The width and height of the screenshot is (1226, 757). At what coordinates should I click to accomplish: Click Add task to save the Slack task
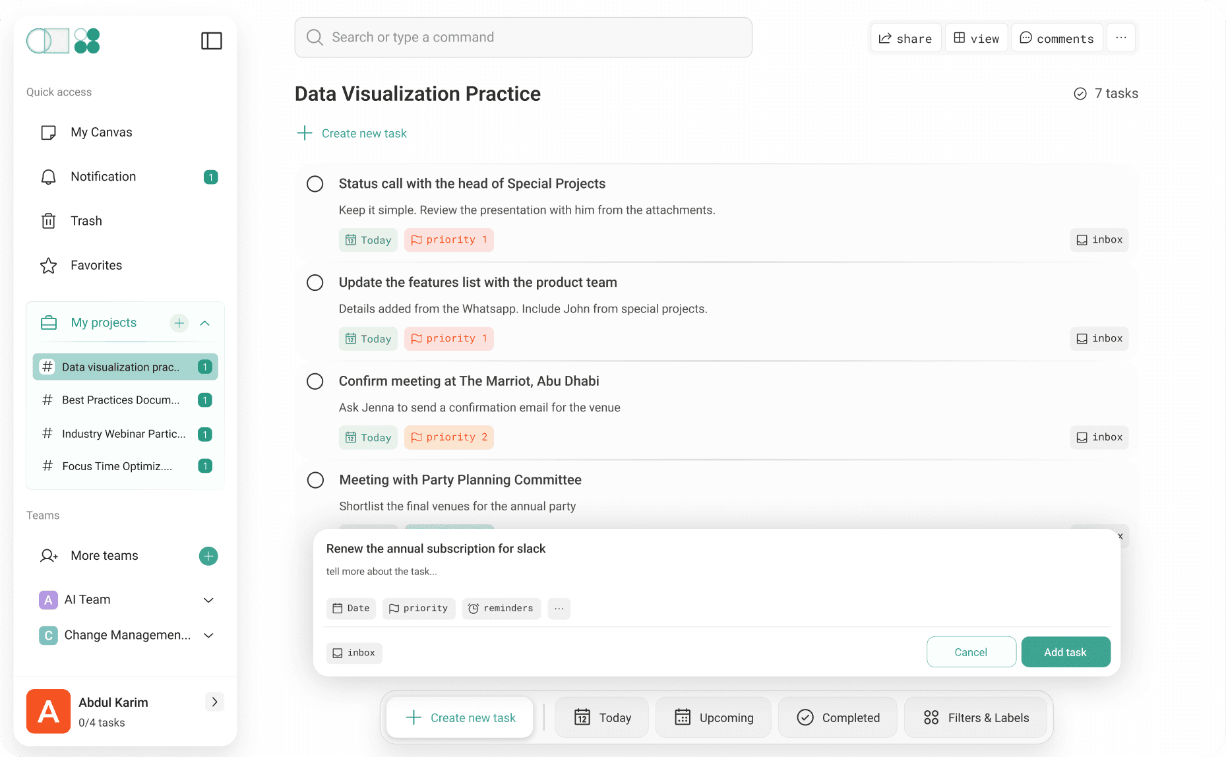tap(1065, 651)
